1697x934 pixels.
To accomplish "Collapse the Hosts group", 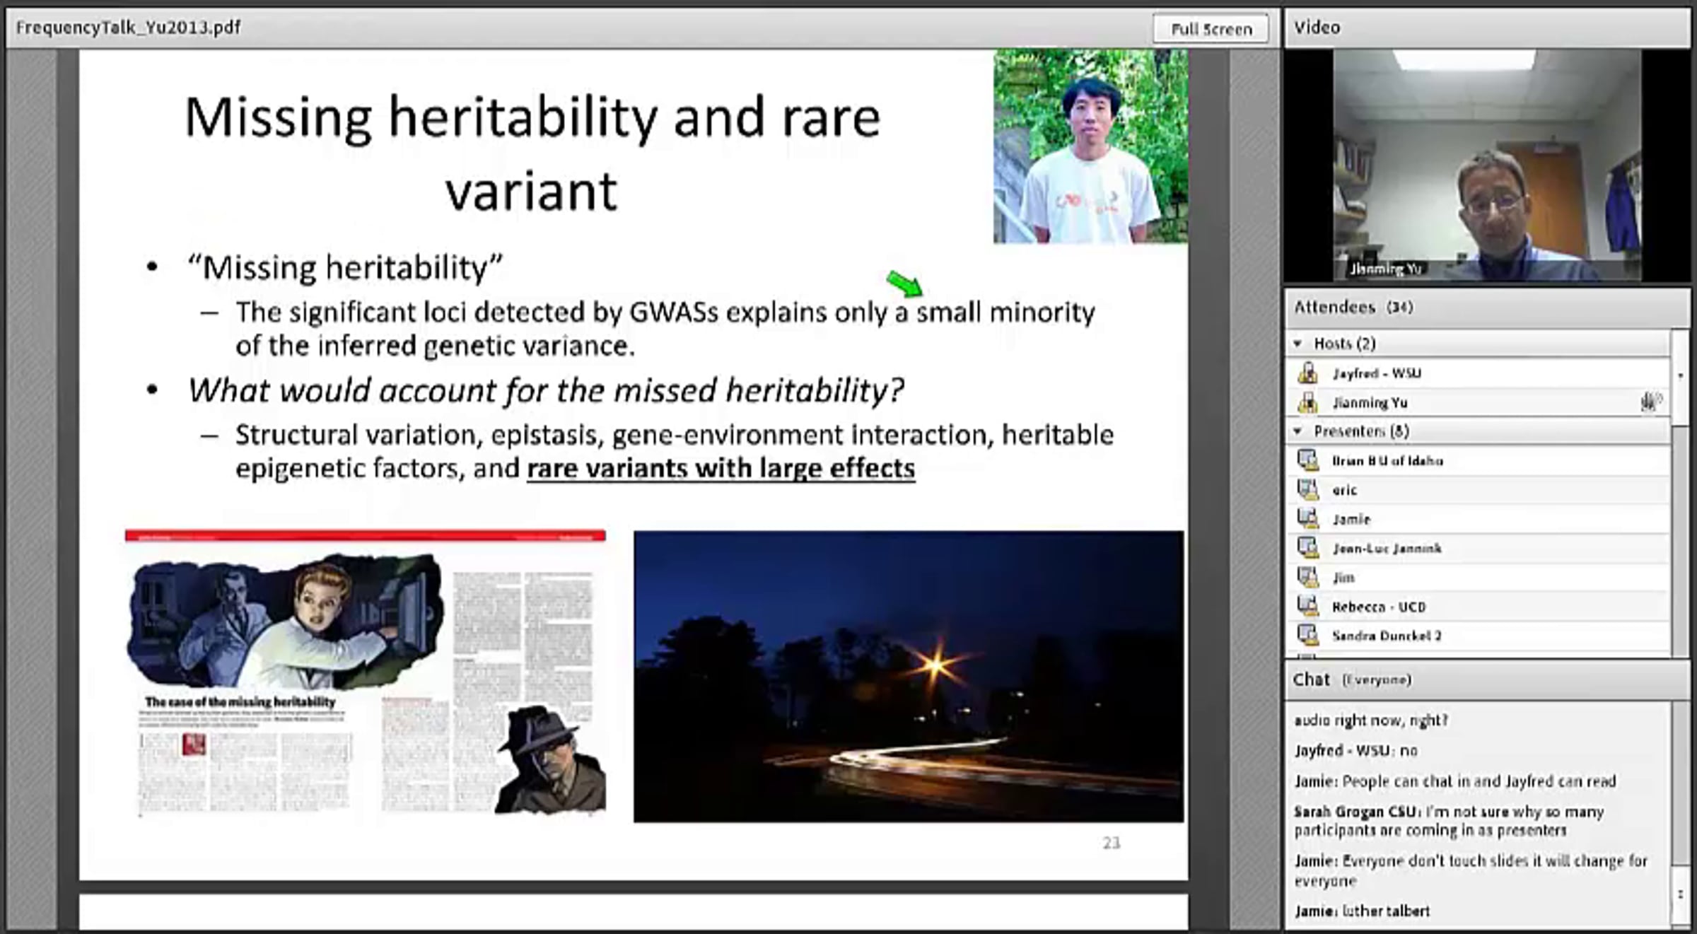I will click(1297, 344).
